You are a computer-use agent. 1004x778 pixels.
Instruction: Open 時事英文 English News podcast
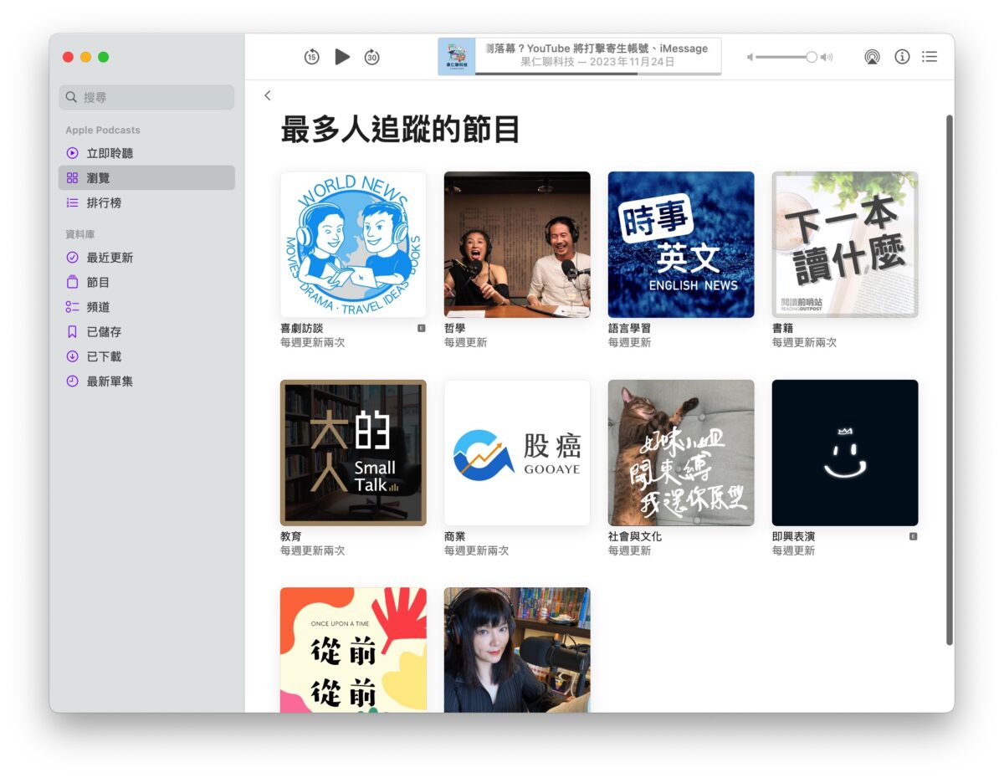point(681,244)
